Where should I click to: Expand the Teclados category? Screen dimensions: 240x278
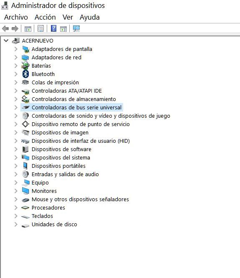[x=16, y=216]
